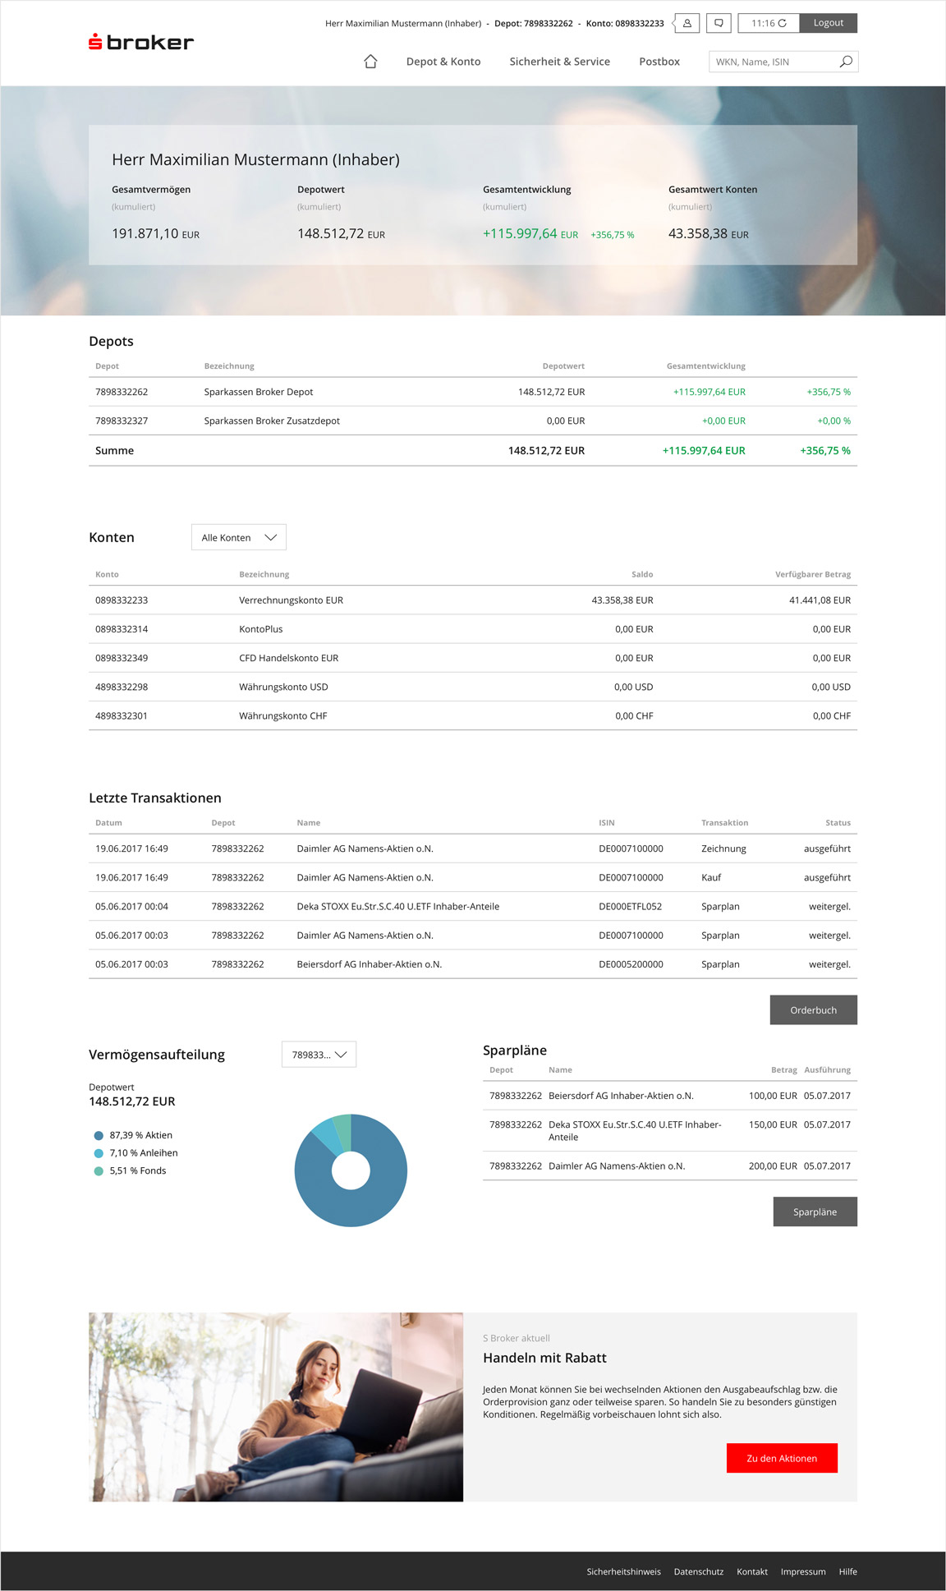Click the red Zu den Aktionen button
This screenshot has width=946, height=1591.
point(782,1458)
